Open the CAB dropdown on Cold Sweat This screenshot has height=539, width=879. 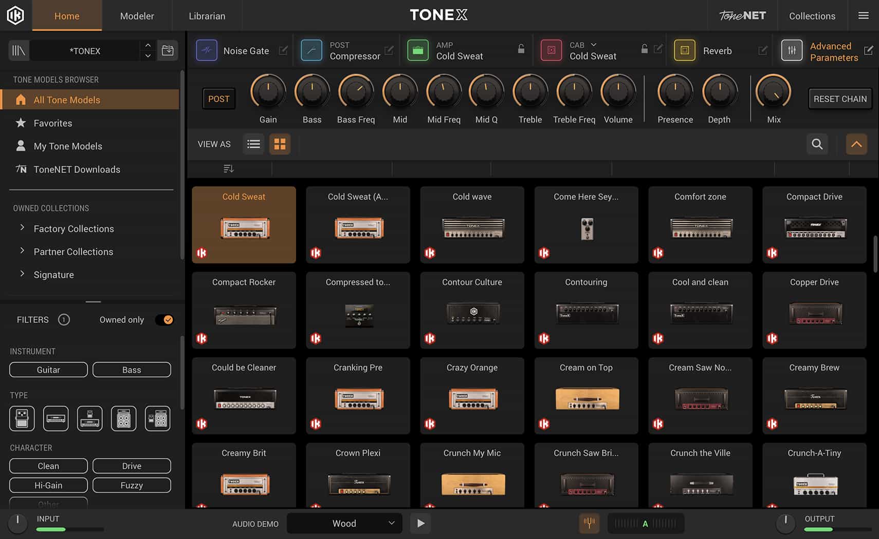tap(593, 45)
